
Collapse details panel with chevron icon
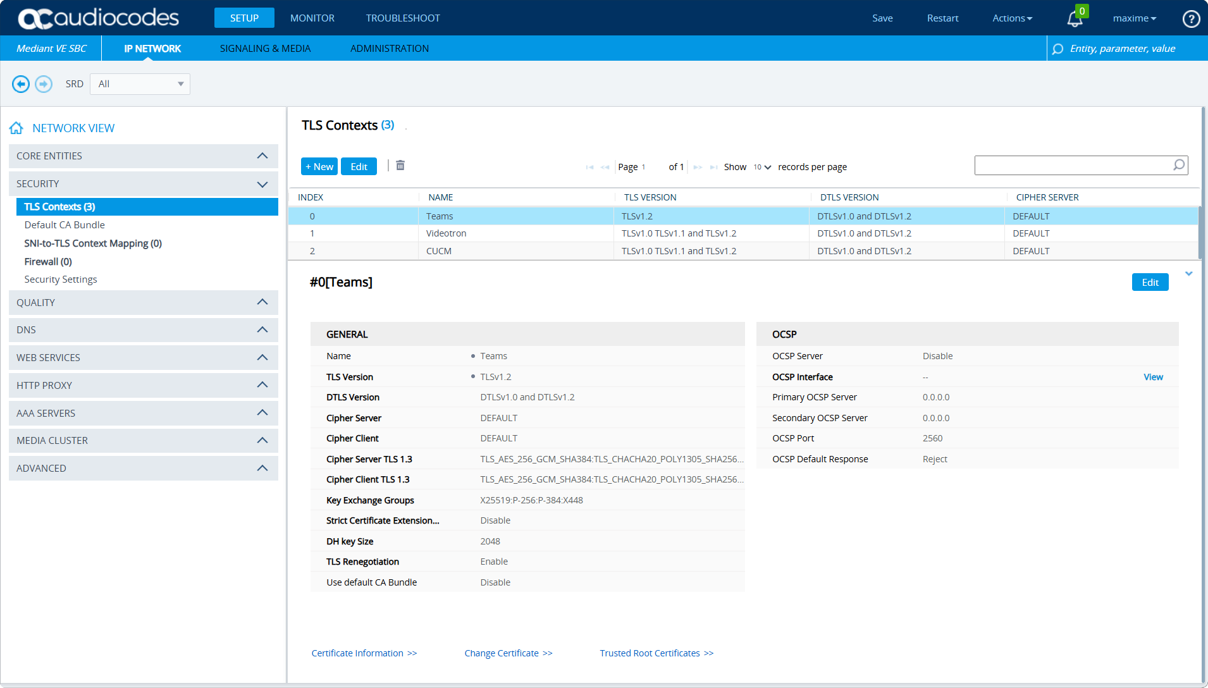tap(1188, 274)
